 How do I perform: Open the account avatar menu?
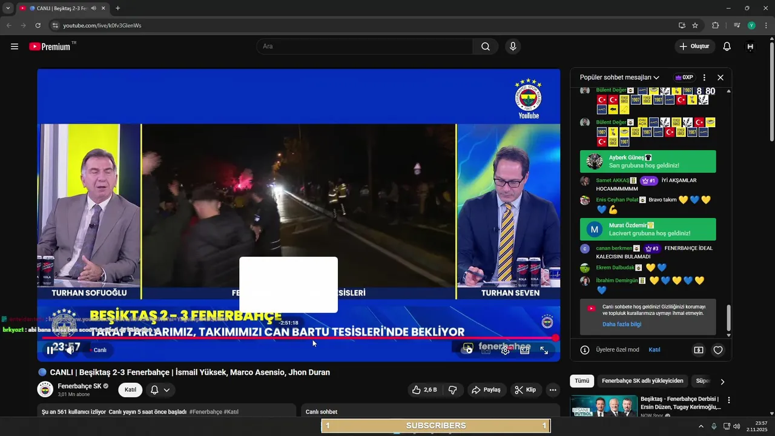pyautogui.click(x=750, y=47)
